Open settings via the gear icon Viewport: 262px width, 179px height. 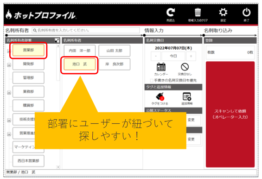[x=223, y=13]
